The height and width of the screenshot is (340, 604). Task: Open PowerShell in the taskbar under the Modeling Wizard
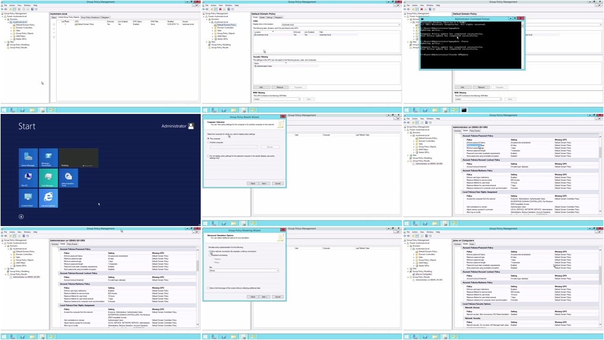[224, 336]
